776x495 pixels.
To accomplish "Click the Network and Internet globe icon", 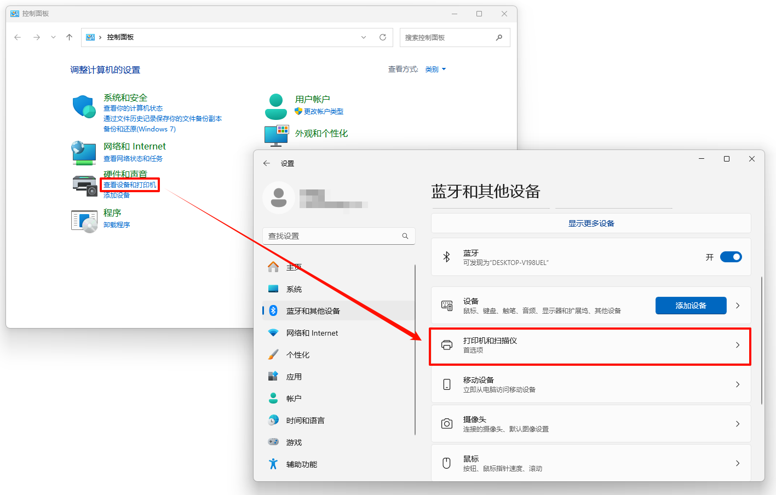I will [x=84, y=153].
